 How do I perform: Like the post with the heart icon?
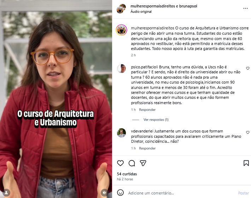pyautogui.click(x=121, y=163)
